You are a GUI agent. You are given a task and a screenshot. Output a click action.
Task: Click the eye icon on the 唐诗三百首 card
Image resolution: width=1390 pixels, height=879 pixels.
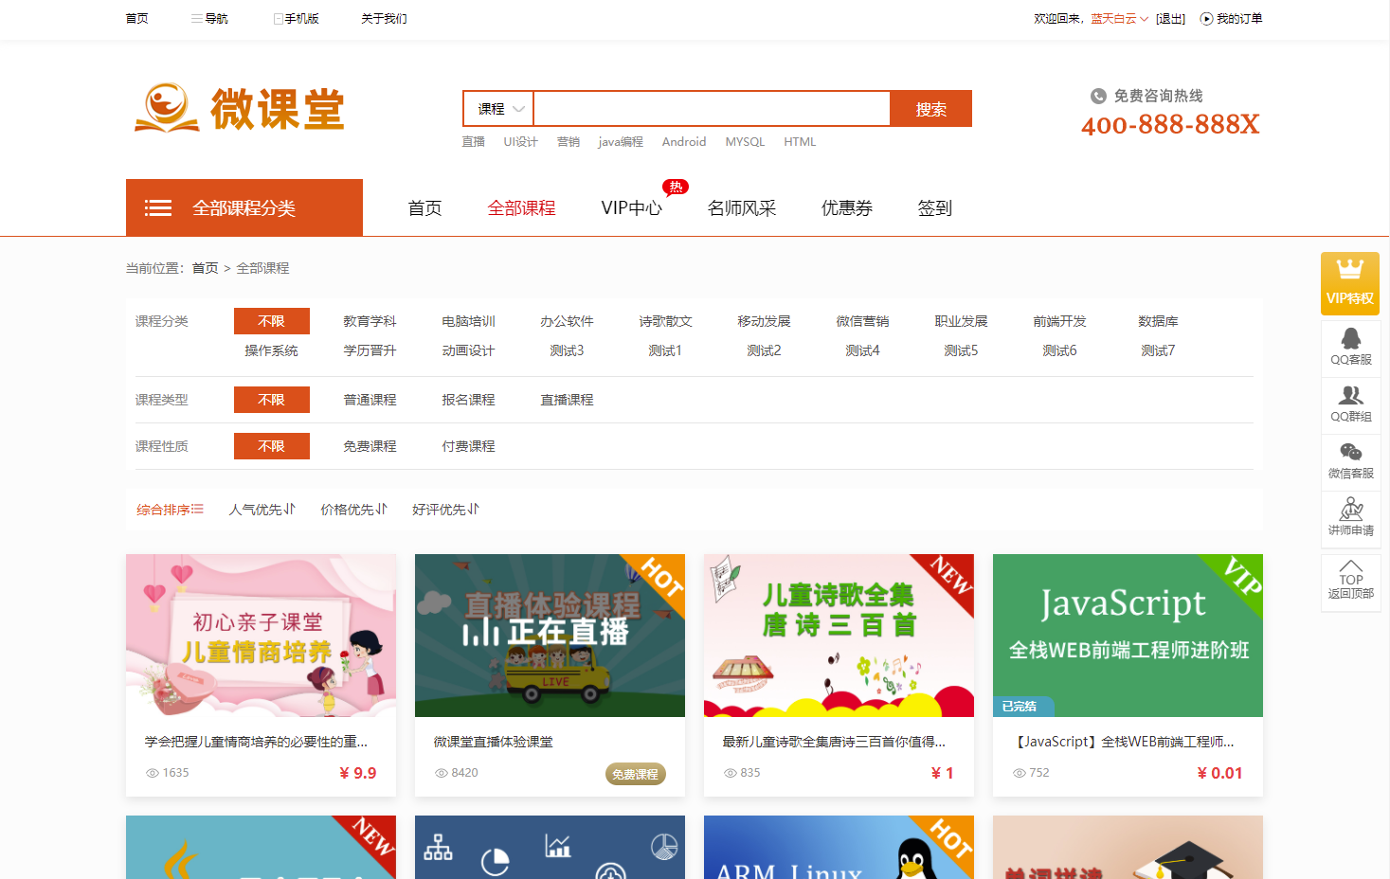(730, 773)
